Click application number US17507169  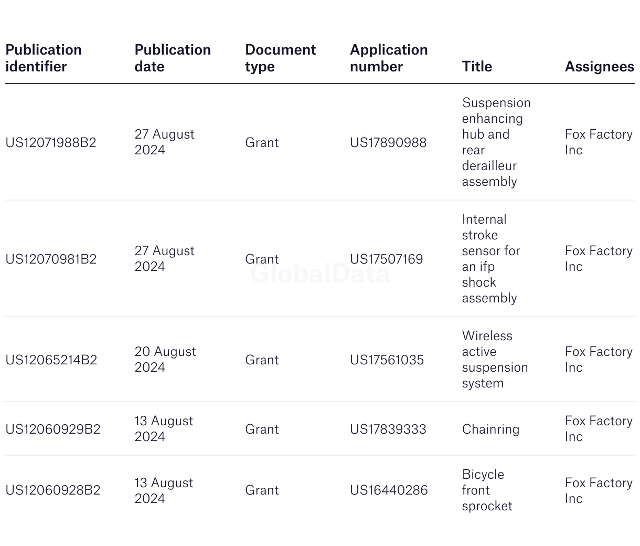click(x=386, y=259)
